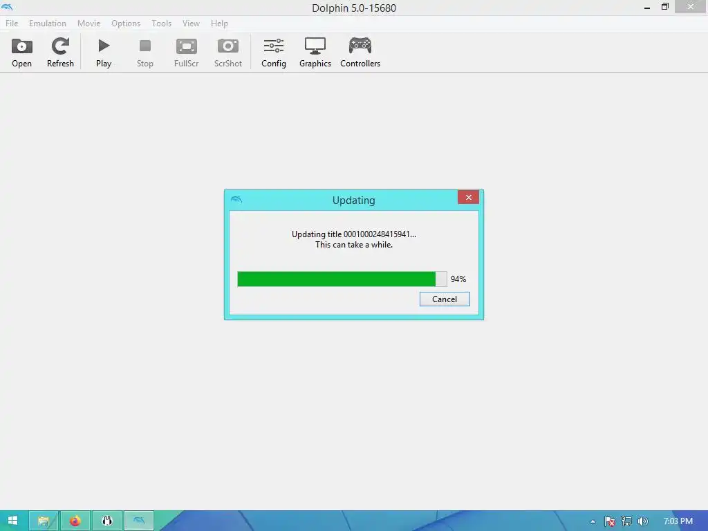Image resolution: width=708 pixels, height=531 pixels.
Task: Open the View menu
Action: tap(191, 24)
